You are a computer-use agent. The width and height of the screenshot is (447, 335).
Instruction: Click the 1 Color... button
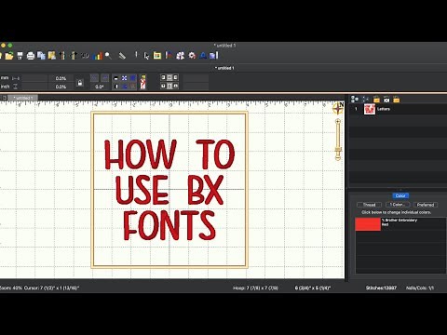tap(398, 205)
